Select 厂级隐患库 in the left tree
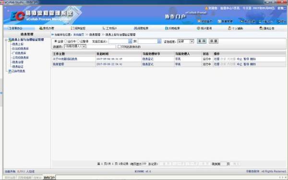Image resolution: width=288 pixels, height=180 pixels. coord(19,53)
